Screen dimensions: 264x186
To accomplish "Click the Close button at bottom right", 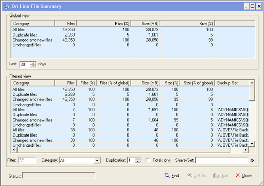I will [243, 175].
